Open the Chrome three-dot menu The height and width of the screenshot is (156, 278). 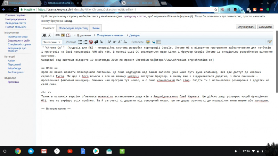tap(274, 10)
